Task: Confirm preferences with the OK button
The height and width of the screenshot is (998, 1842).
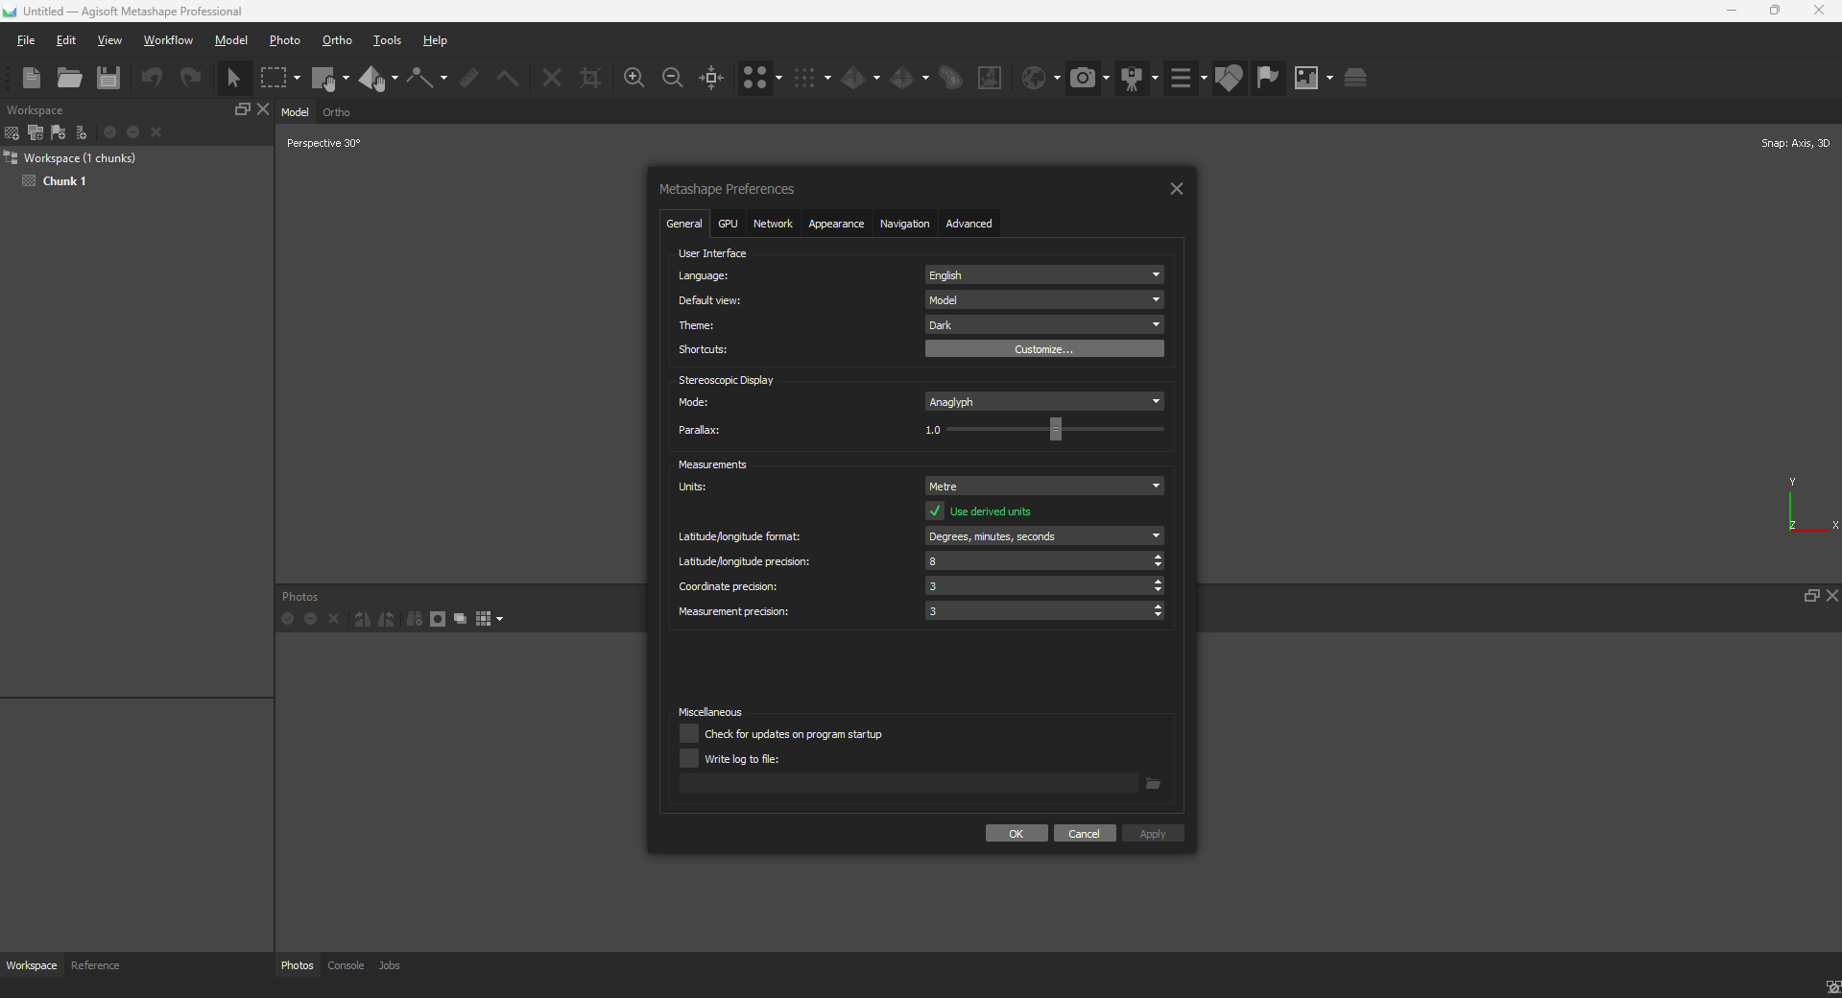Action: 1017,834
